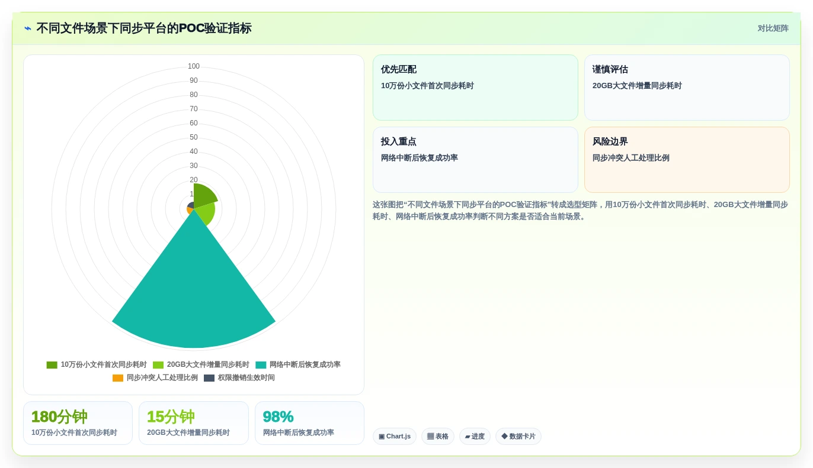Open the 谨慎评估 card
This screenshot has height=468, width=813.
pyautogui.click(x=687, y=88)
